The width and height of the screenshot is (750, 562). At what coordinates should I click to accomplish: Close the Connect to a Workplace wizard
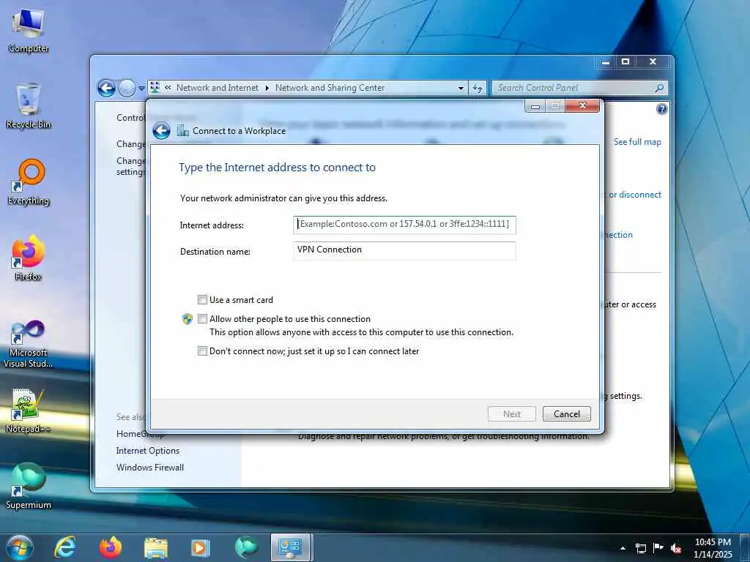click(582, 105)
